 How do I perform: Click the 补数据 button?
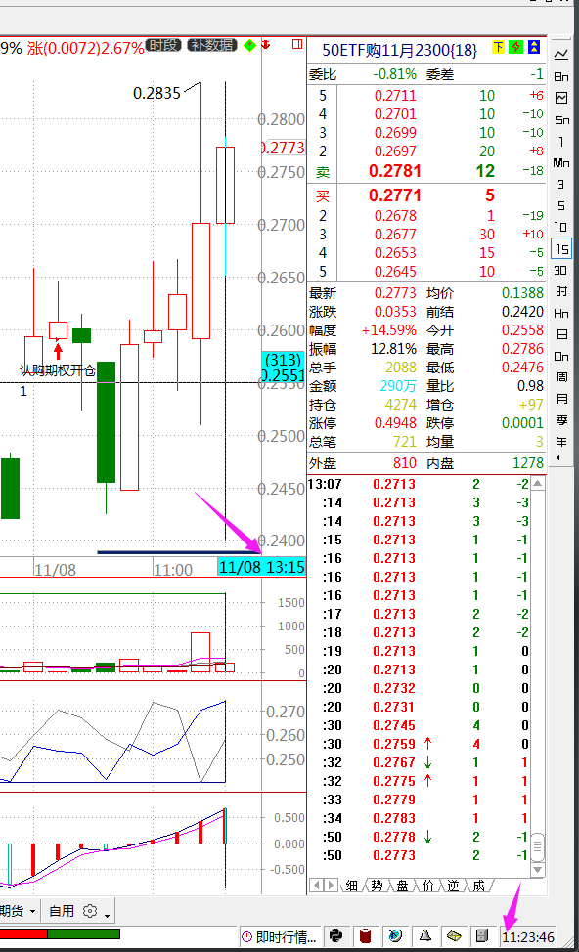211,46
